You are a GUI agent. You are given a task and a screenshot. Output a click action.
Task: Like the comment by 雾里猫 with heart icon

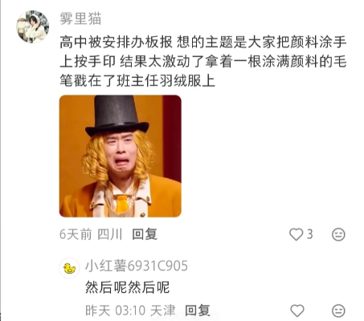(297, 234)
